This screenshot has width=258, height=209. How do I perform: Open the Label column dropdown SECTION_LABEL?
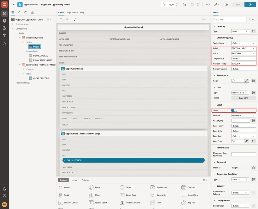[x=244, y=48]
